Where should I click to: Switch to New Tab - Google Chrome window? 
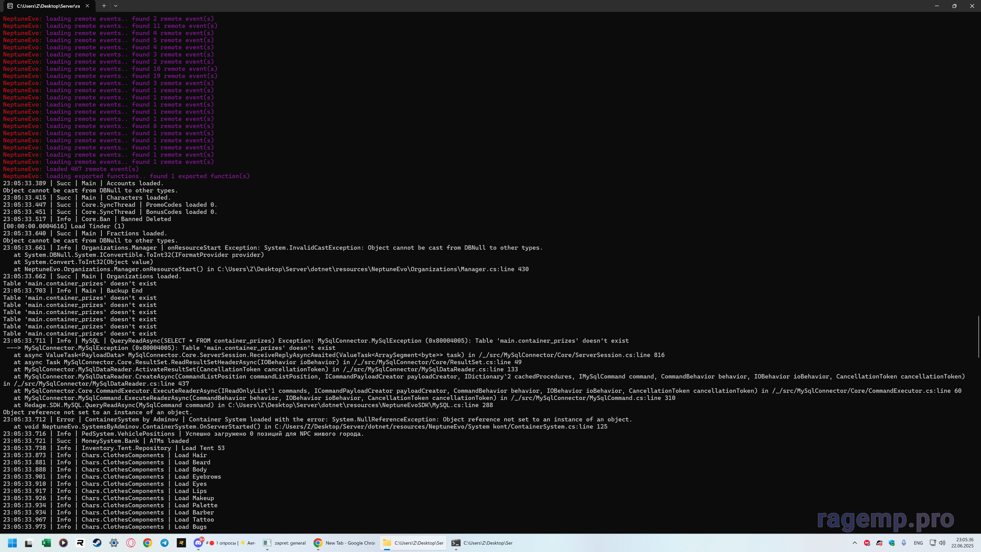(344, 543)
